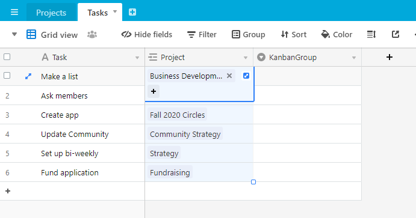The height and width of the screenshot is (218, 416).
Task: Open the hamburger menu icon
Action: [x=14, y=12]
